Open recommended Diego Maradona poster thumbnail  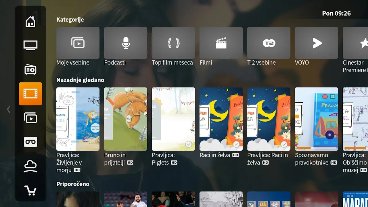click(355, 199)
